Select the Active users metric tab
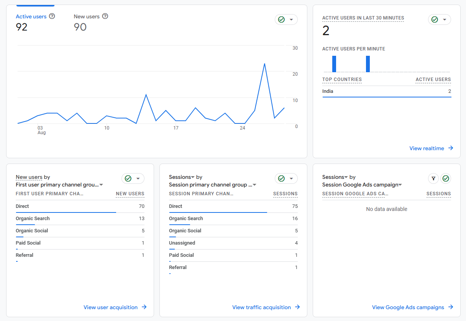 pos(31,16)
